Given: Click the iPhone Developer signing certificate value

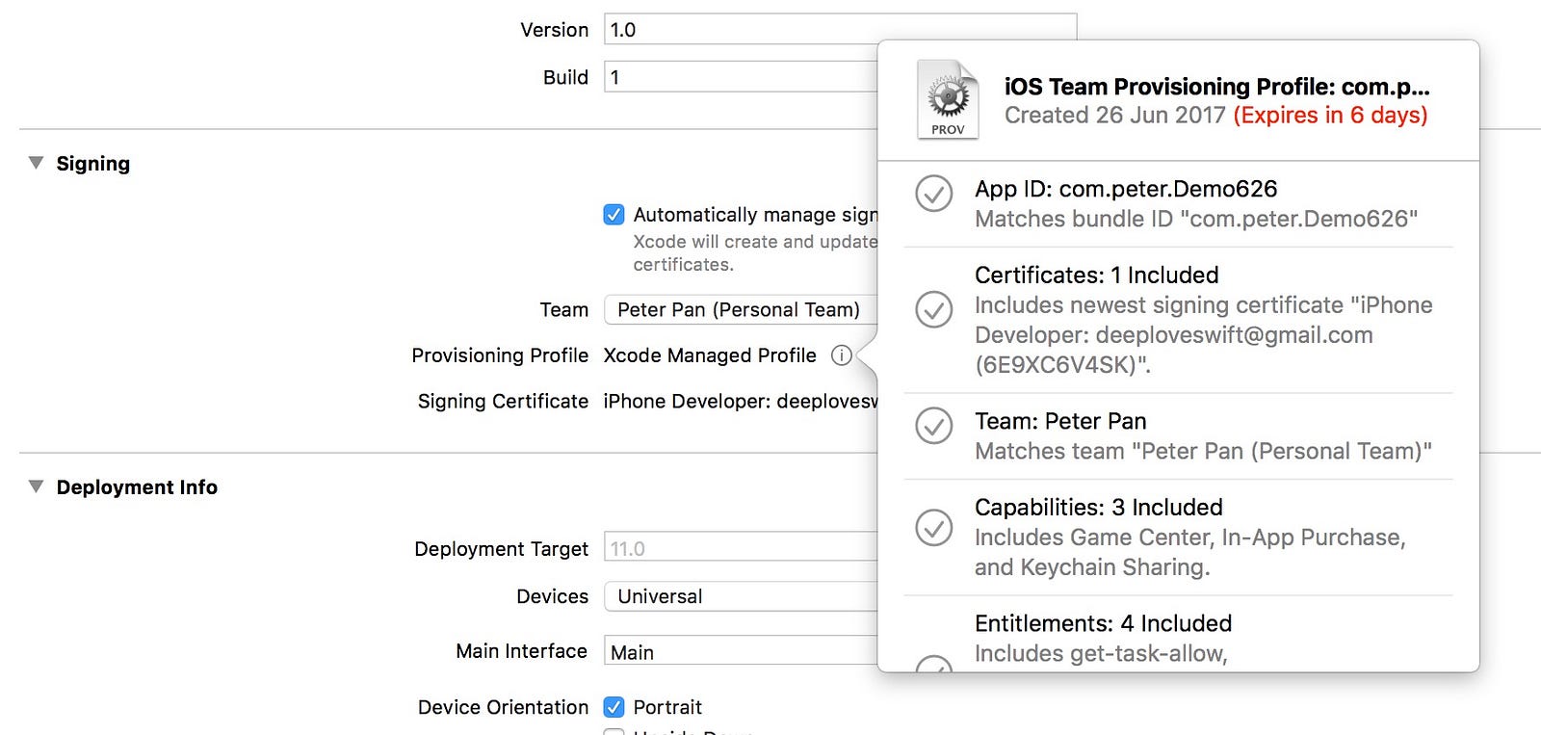Looking at the screenshot, I should click(741, 402).
